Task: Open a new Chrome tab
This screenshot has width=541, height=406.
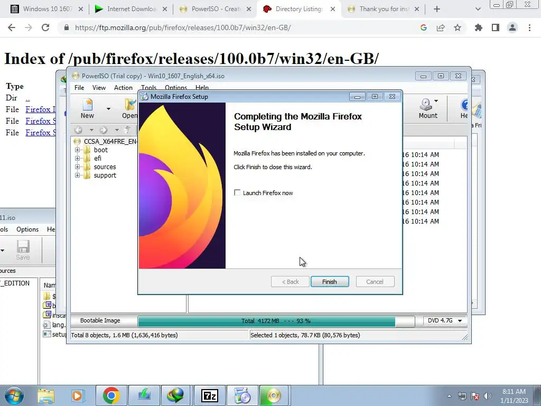Action: pos(437,9)
